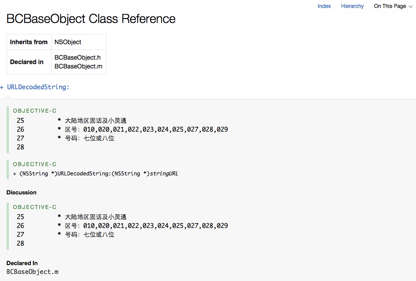The width and height of the screenshot is (416, 281).
Task: Go to the Hierarchy page
Action: coord(352,6)
